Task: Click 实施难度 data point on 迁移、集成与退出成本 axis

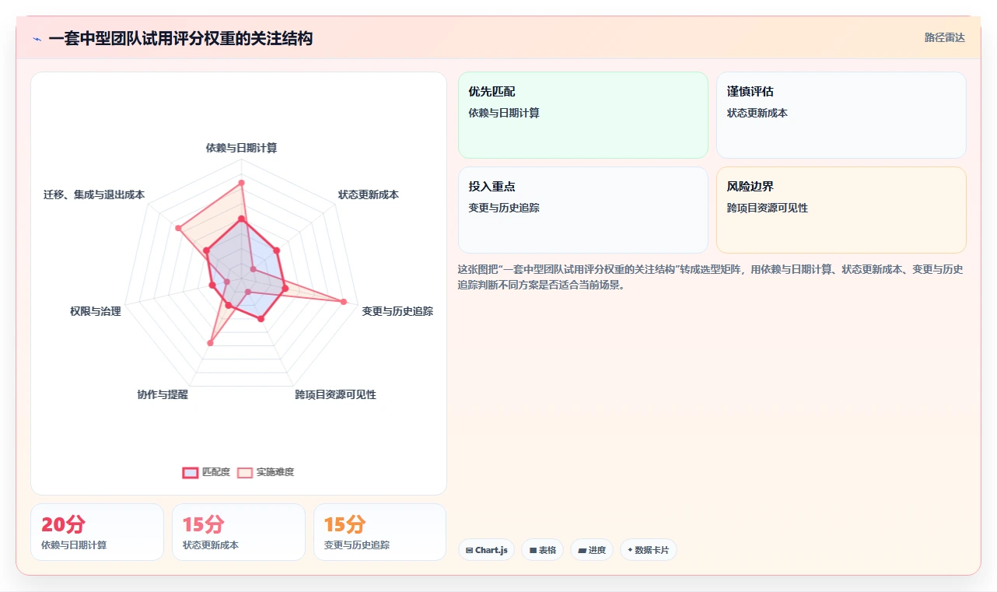Action: click(x=178, y=228)
